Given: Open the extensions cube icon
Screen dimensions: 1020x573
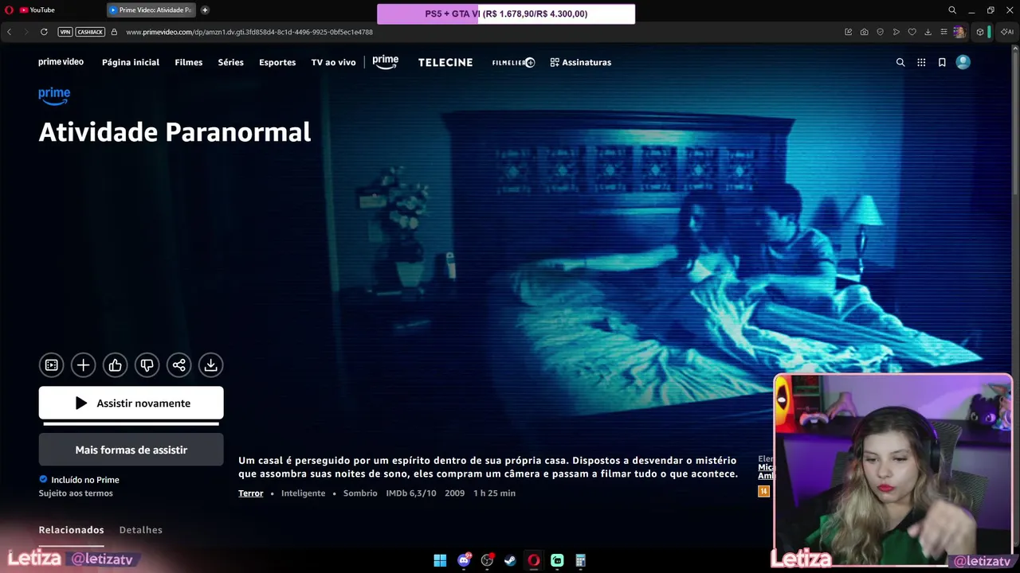Looking at the screenshot, I should (x=980, y=32).
